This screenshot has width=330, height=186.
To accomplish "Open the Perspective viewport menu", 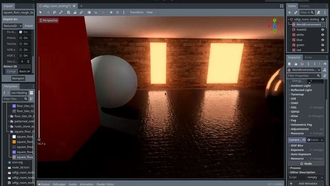I will click(49, 21).
